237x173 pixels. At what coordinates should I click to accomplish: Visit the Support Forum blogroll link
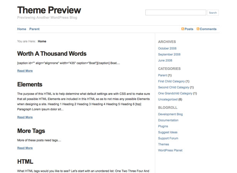click(x=168, y=138)
